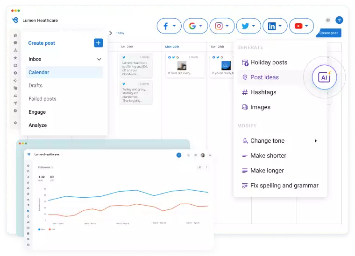Expand the Change tone submenu
The width and height of the screenshot is (355, 256).
[316, 141]
